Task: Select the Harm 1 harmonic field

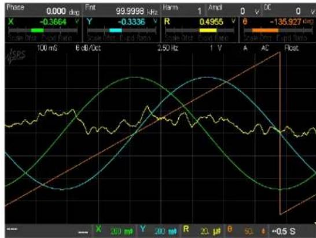Action: (183, 10)
